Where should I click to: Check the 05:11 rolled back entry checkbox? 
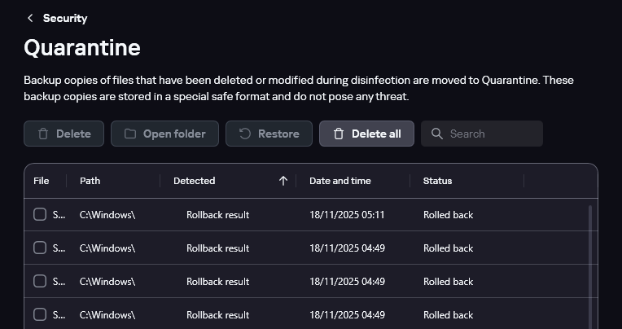[x=40, y=215]
